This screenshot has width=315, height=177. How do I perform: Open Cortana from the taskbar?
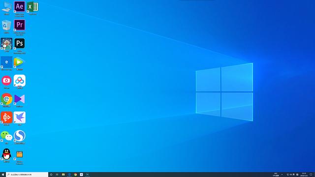pos(51,175)
